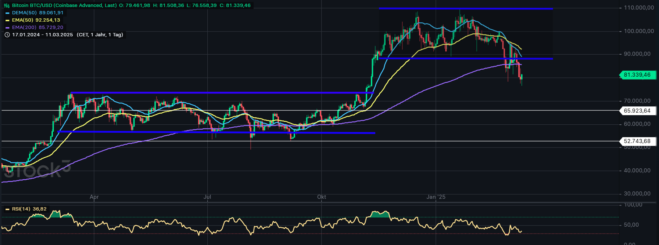Click the Jan '25 label on time axis
The width and height of the screenshot is (659, 245).
click(436, 197)
